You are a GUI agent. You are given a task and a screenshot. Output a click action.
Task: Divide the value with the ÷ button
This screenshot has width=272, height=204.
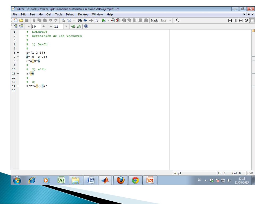(x=51, y=26)
